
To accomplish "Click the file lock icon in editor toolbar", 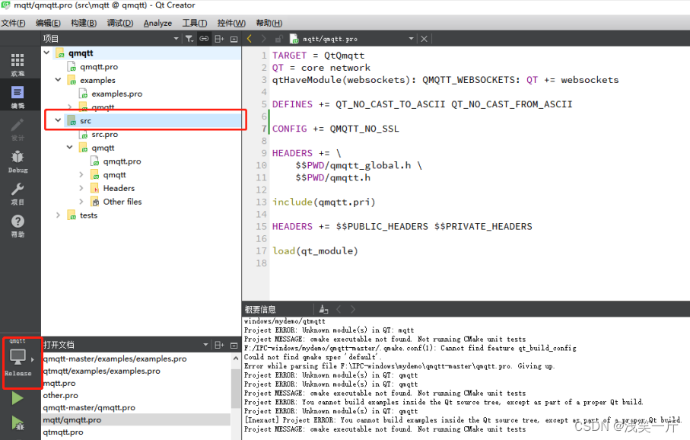I will (278, 39).
